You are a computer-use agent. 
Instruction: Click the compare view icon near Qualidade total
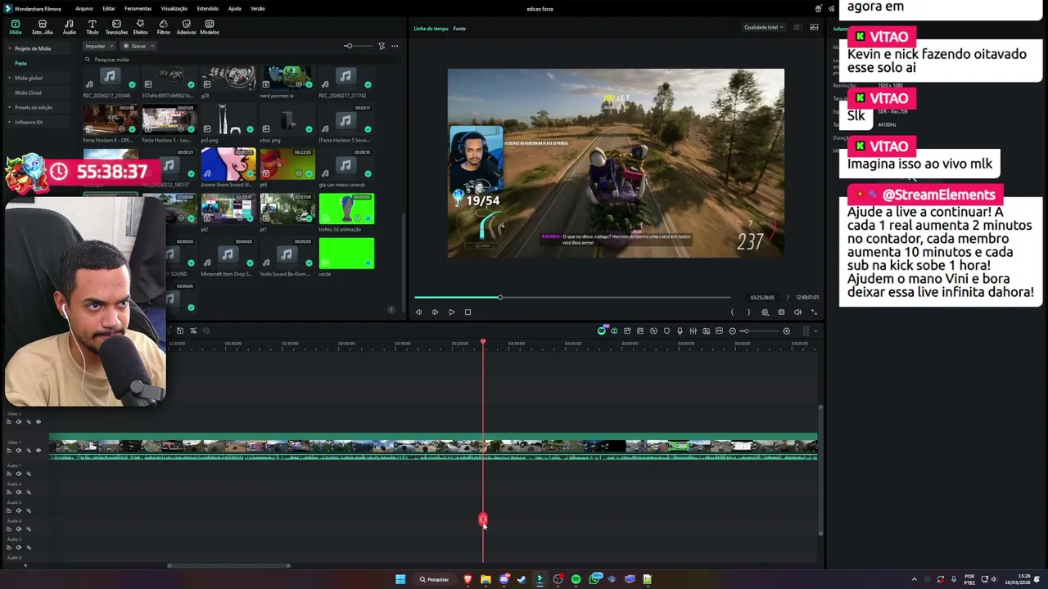[x=797, y=27]
